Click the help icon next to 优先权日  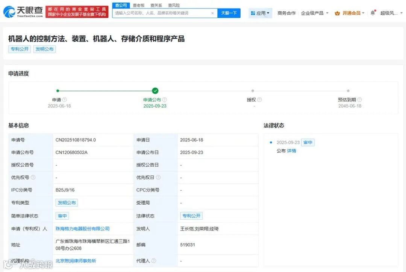click(x=158, y=178)
